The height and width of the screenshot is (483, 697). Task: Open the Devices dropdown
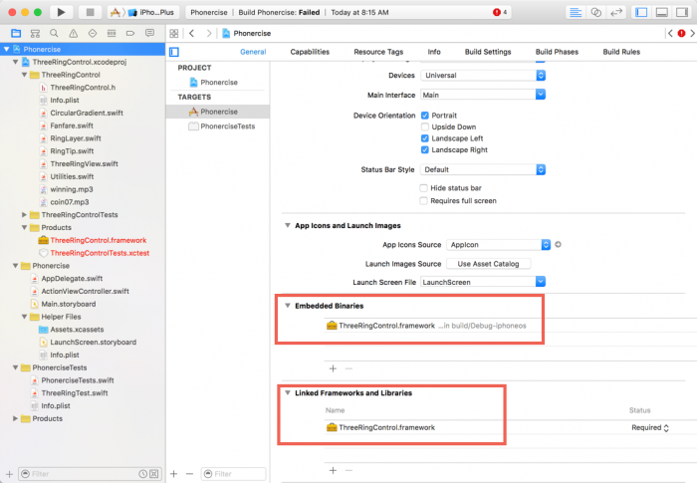(x=483, y=75)
